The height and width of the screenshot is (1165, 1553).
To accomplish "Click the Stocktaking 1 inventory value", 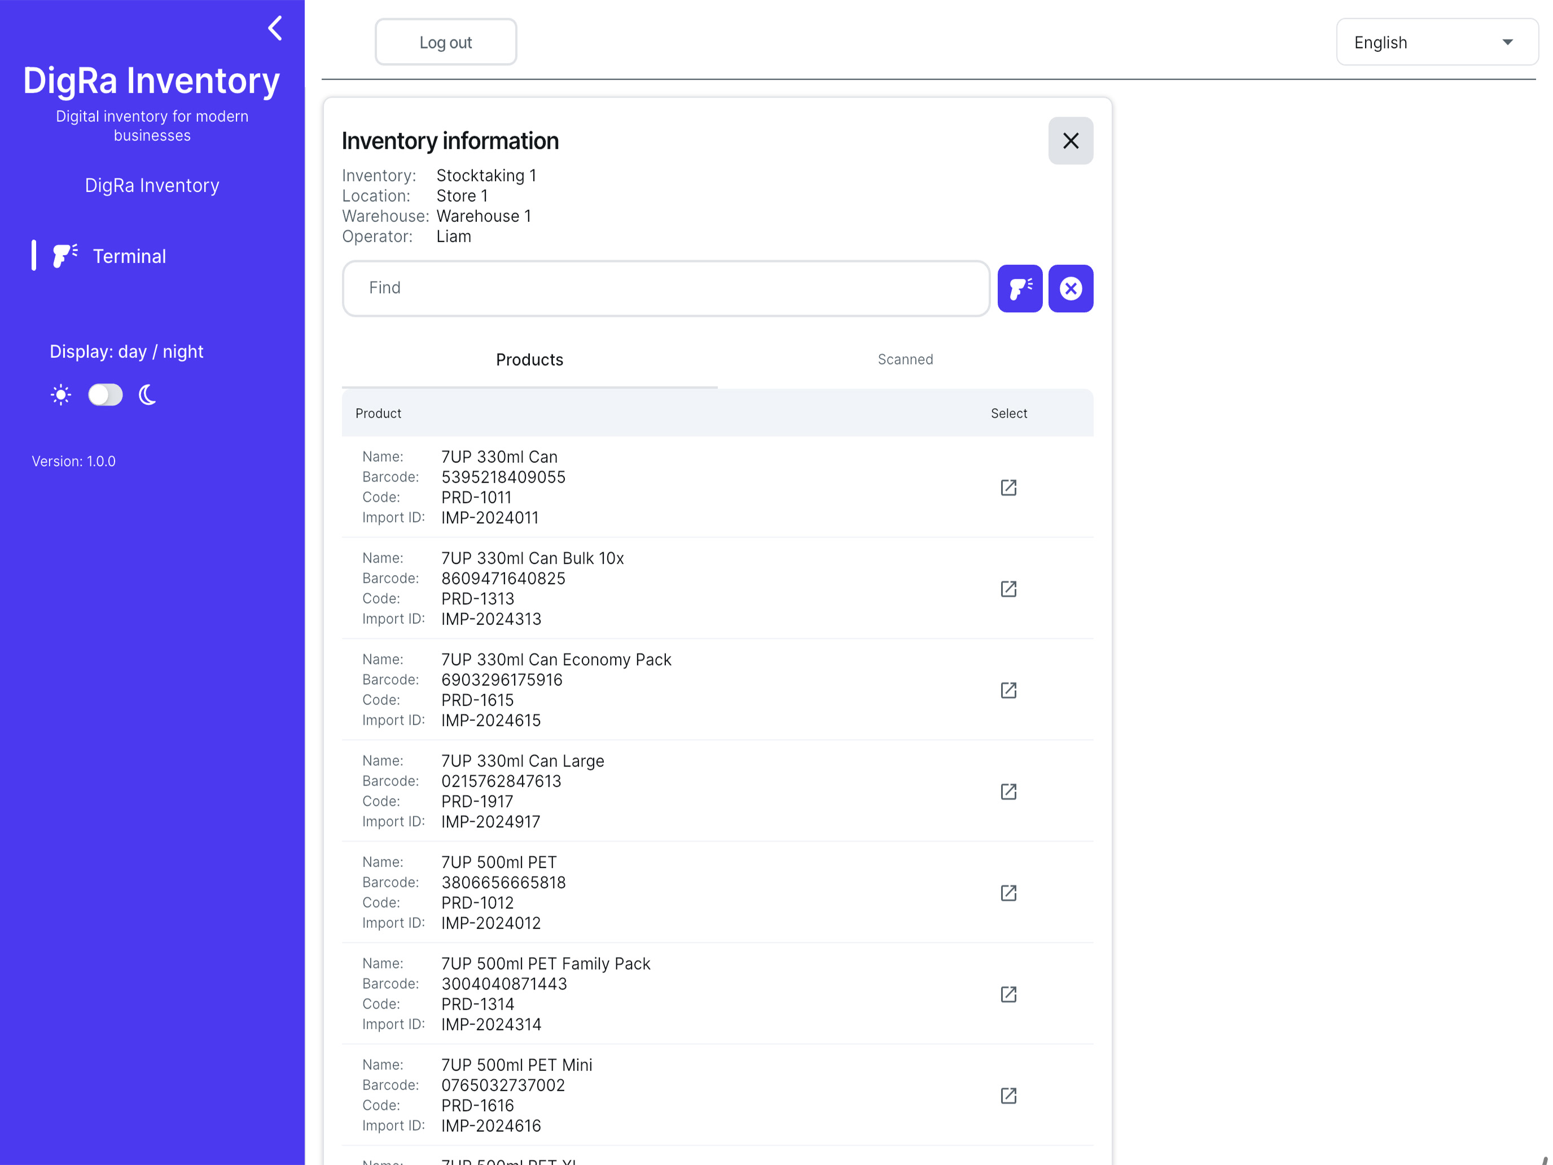I will (x=486, y=176).
